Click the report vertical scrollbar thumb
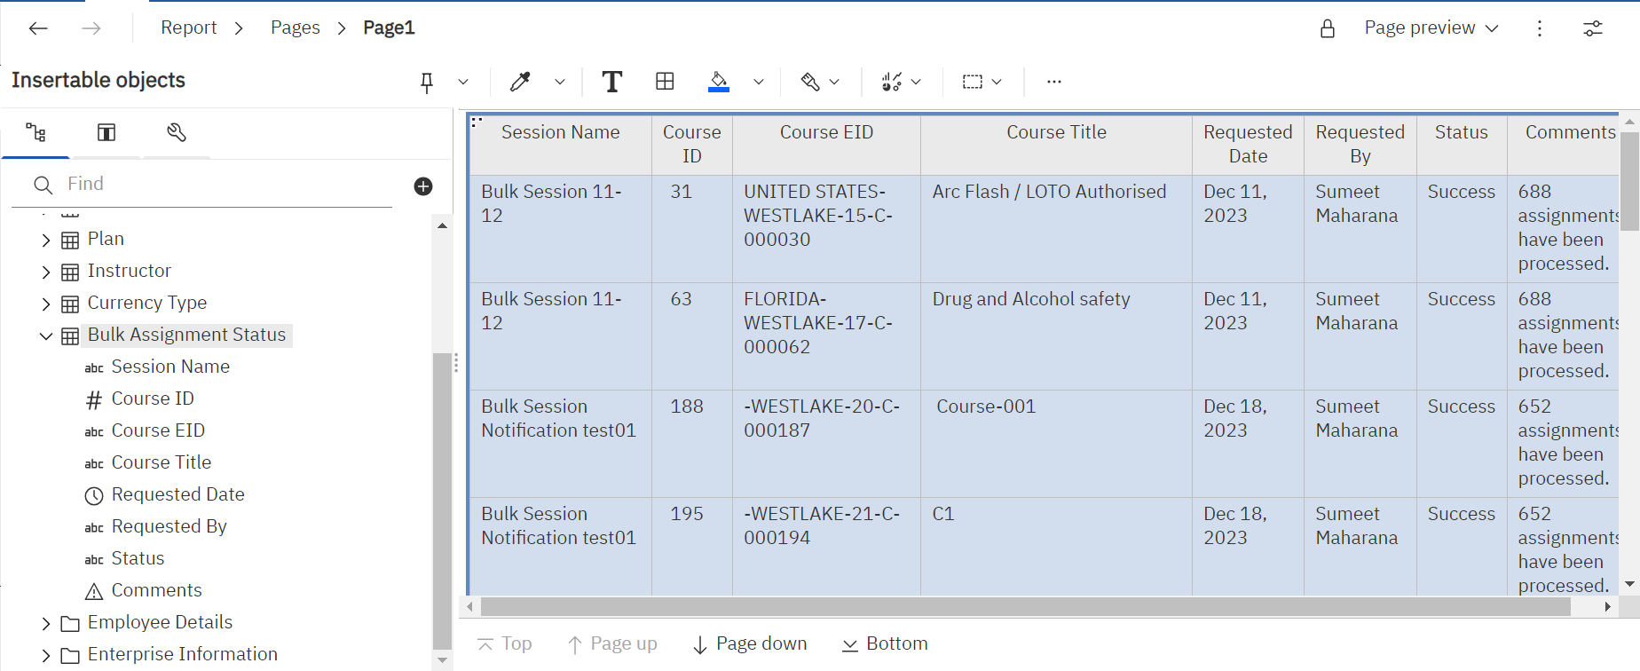Image resolution: width=1640 pixels, height=671 pixels. (x=1629, y=182)
